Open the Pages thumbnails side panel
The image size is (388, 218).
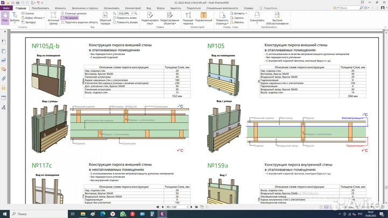coord(3,51)
